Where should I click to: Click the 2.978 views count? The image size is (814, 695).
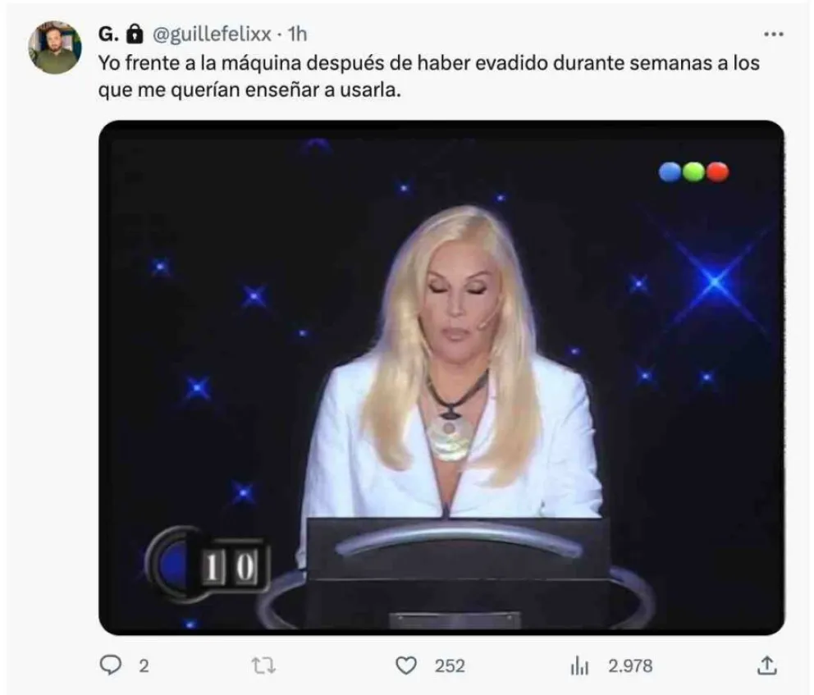pyautogui.click(x=630, y=666)
